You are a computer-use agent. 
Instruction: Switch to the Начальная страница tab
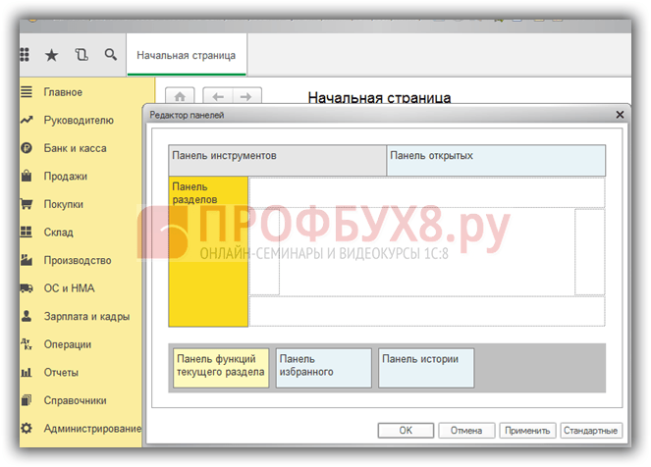186,55
